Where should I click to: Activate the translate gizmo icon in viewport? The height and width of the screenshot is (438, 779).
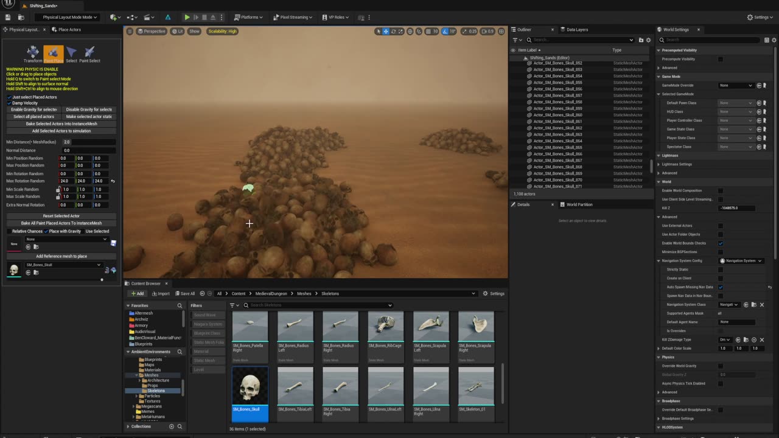(386, 31)
